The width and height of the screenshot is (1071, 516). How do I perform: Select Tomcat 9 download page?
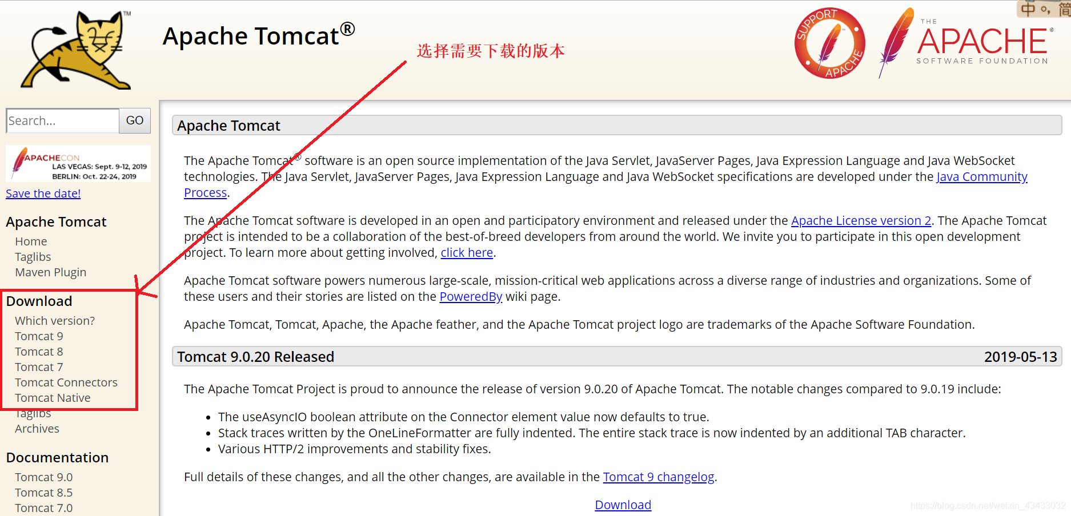[x=39, y=336]
